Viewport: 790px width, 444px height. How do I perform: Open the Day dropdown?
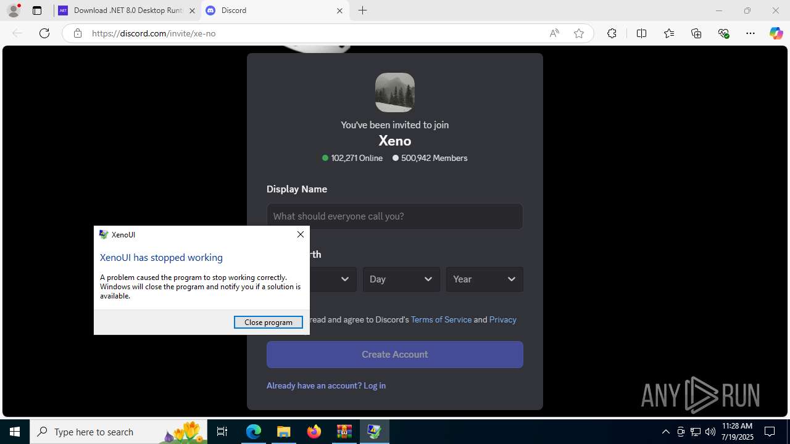pos(401,279)
